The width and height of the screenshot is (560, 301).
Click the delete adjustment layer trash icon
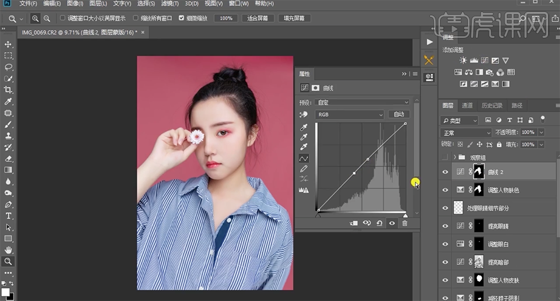click(404, 223)
